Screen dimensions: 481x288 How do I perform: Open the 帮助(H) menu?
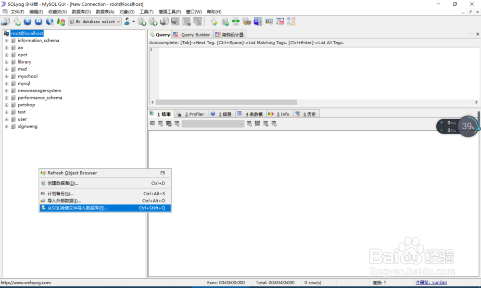(214, 12)
